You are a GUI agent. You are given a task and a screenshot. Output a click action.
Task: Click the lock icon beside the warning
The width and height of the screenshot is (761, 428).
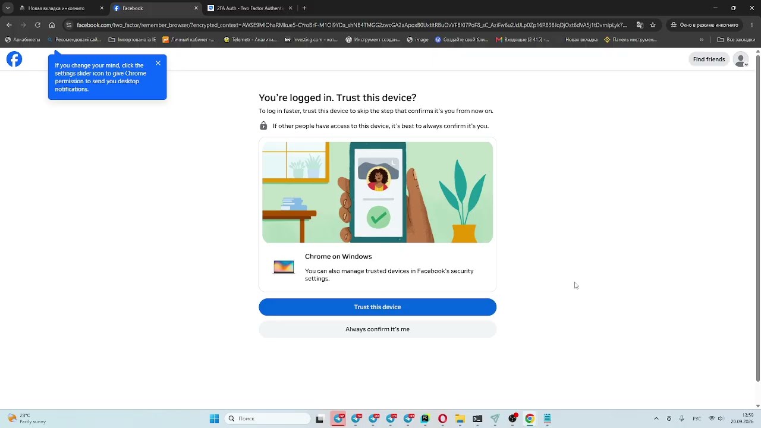(x=263, y=126)
